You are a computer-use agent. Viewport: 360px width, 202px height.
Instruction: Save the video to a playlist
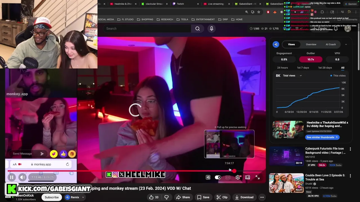[x=203, y=197]
